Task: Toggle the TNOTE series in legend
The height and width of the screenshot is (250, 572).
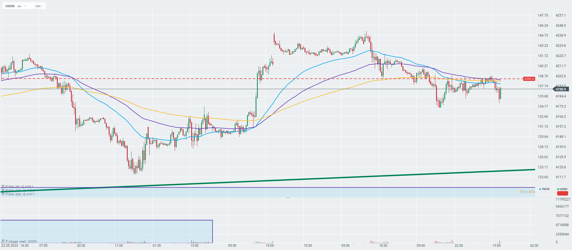Action: coord(544,189)
